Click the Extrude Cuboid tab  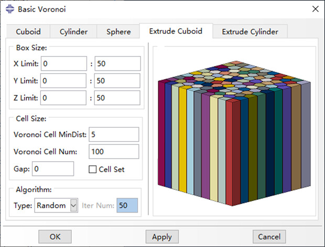tap(176, 31)
